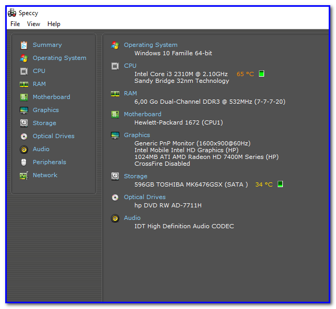Screen dimensions: 336x309
Task: Open Graphics section in sidebar
Action: click(46, 110)
